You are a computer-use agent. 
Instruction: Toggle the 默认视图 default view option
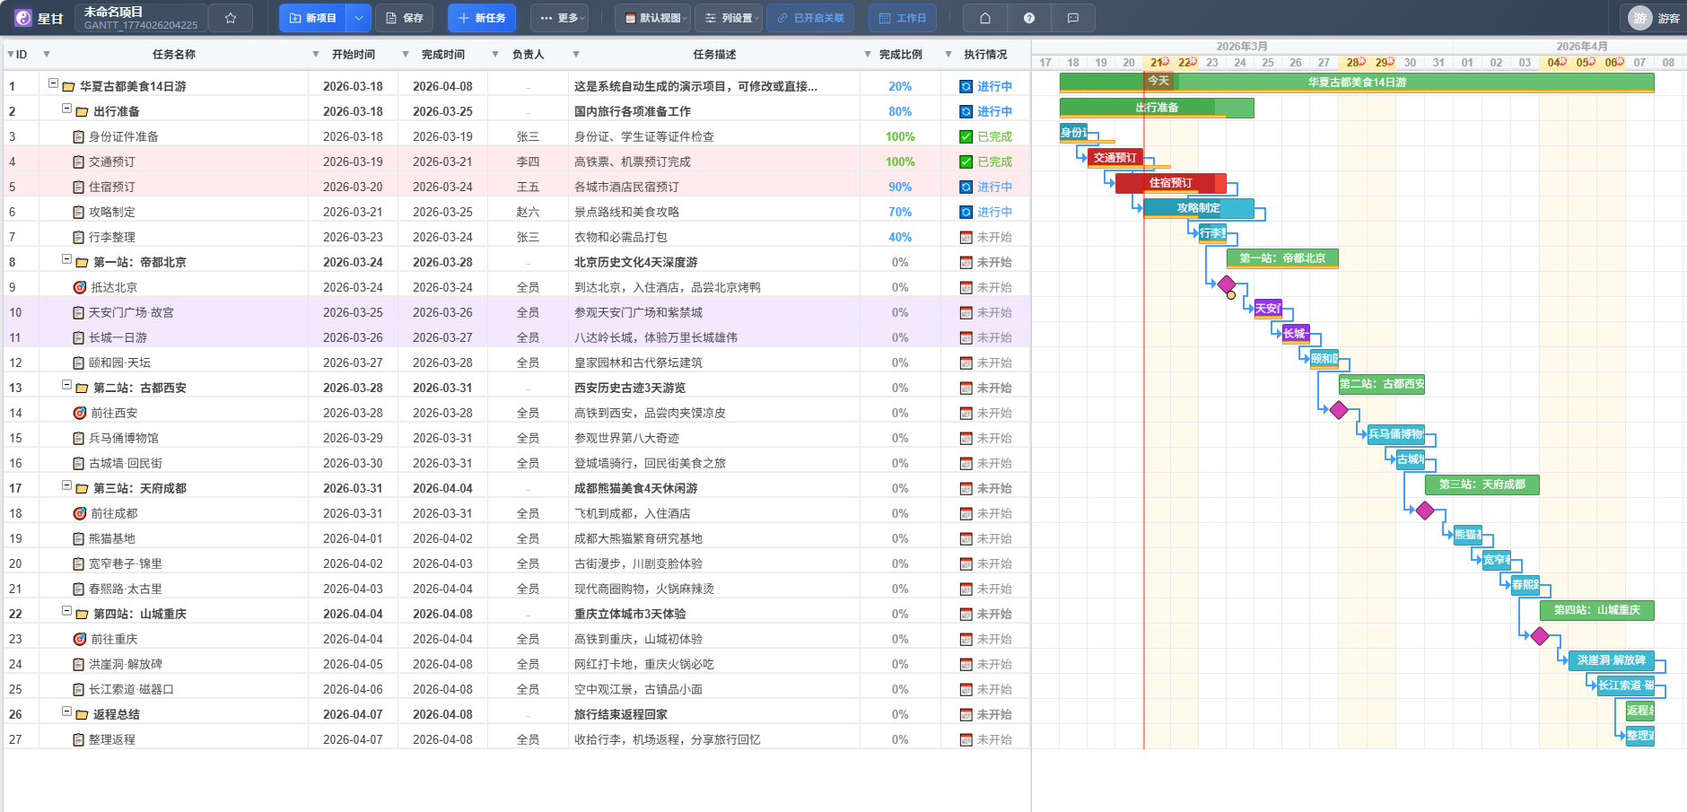click(651, 17)
